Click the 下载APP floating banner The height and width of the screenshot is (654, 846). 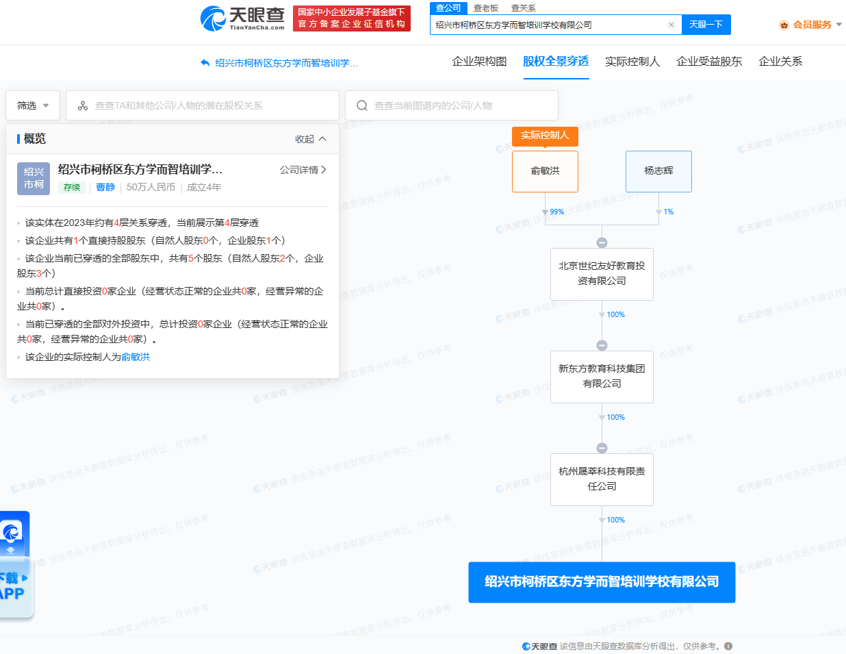tap(15, 564)
